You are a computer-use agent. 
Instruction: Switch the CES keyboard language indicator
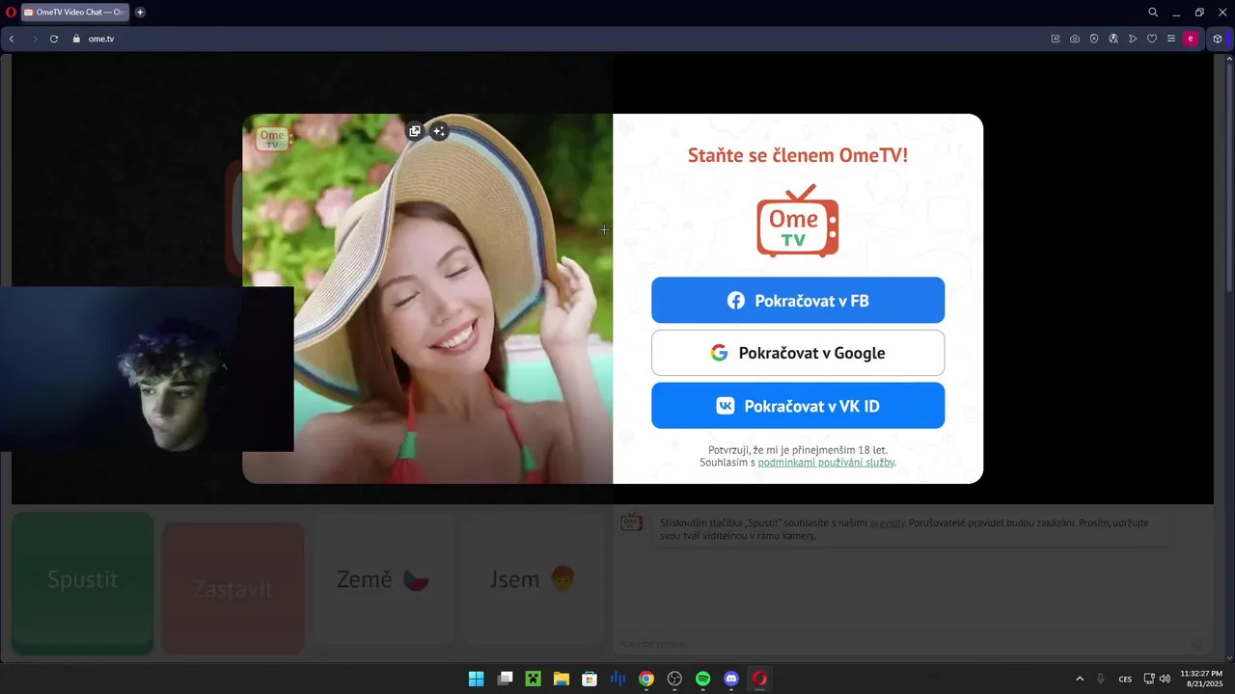(x=1125, y=680)
